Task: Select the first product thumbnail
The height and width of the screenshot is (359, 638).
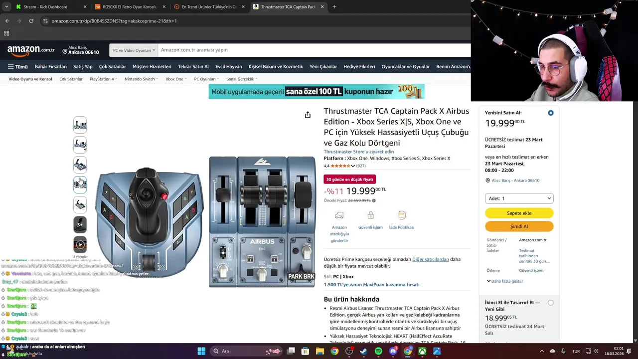Action: click(80, 125)
